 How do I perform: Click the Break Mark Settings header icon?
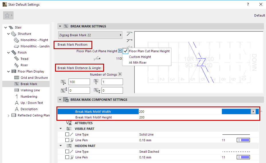click(x=66, y=26)
